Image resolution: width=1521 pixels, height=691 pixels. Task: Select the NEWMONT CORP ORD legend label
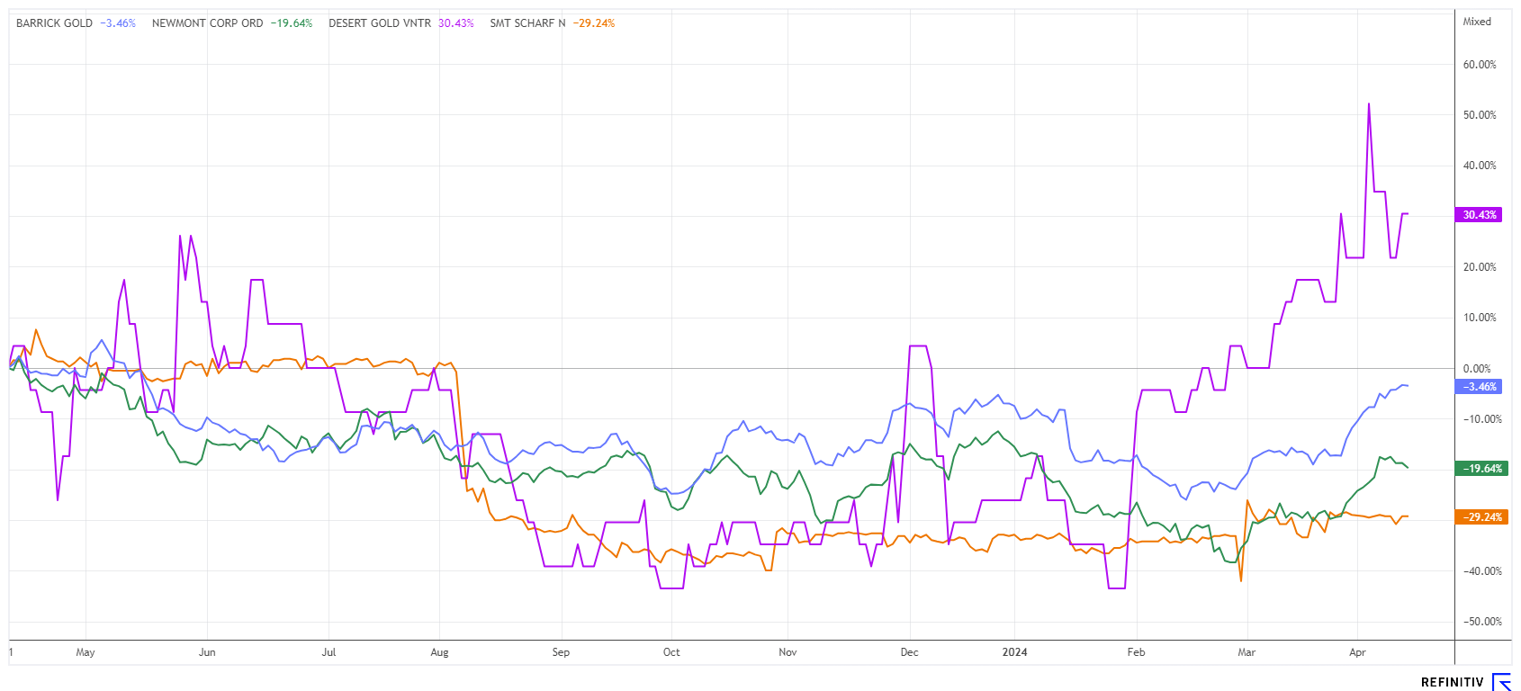click(207, 23)
